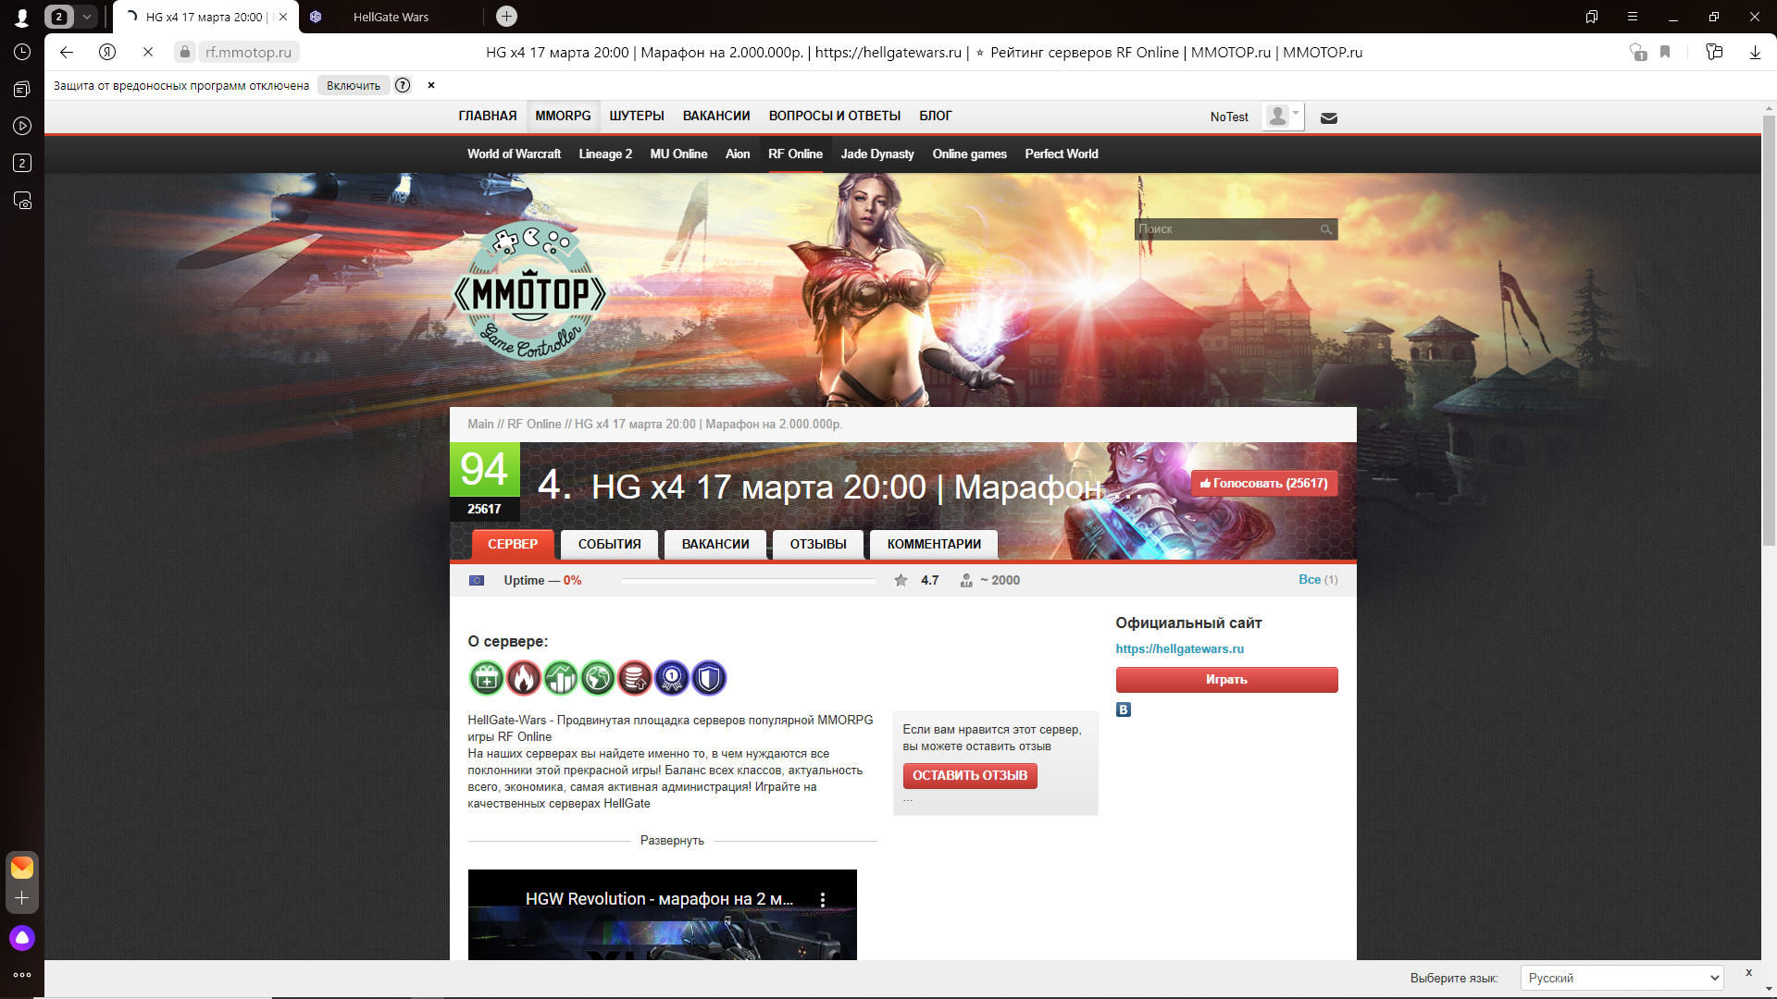Add a new sidebar shortcut

click(22, 898)
